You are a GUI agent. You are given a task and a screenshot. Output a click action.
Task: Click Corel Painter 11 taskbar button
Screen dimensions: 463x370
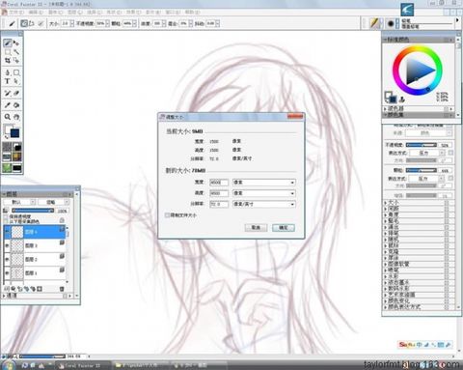coord(82,365)
